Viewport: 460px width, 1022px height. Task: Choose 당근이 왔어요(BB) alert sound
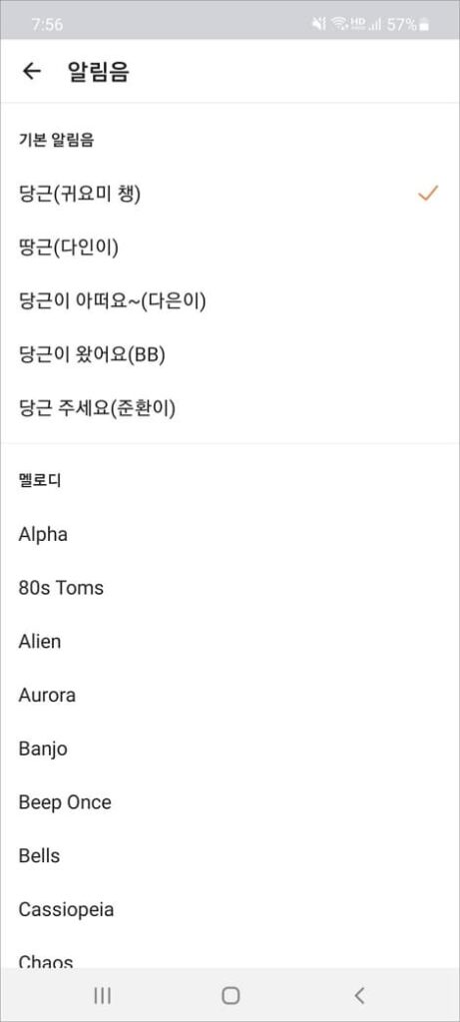230,354
